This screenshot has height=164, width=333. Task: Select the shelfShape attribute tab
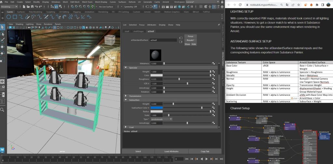139,31
